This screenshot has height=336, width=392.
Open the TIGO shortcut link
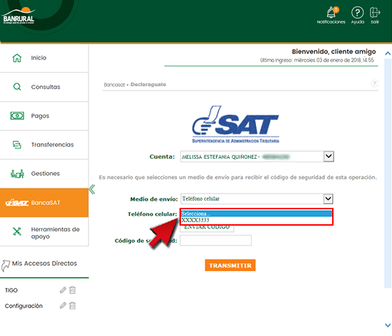[11, 290]
